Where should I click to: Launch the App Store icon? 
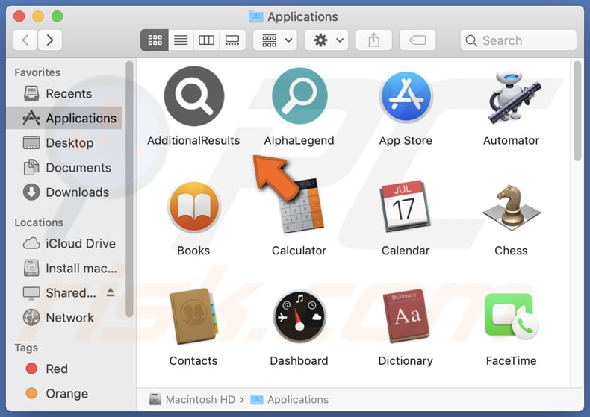(406, 96)
